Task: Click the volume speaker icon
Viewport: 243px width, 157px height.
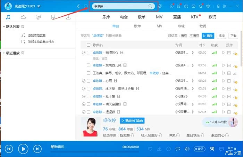Action: pyautogui.click(x=187, y=149)
